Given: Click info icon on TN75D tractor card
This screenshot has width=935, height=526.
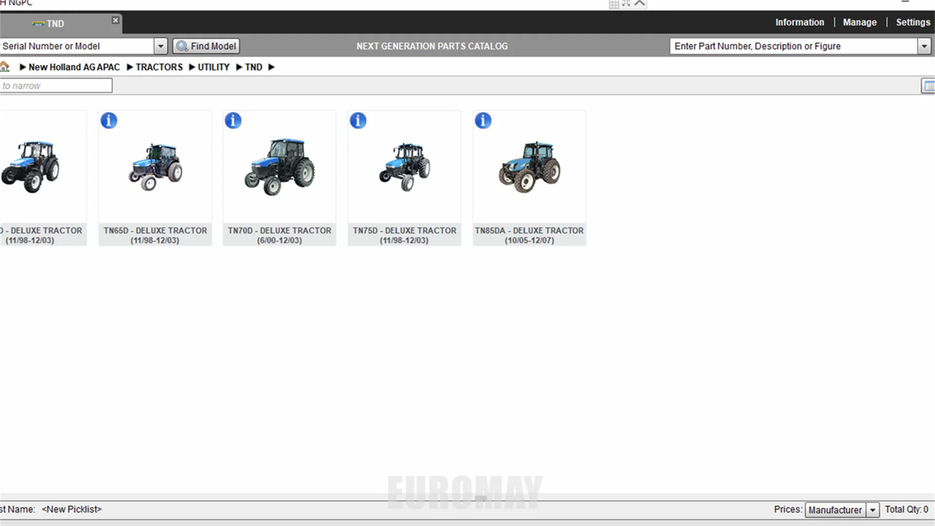Looking at the screenshot, I should click(358, 120).
